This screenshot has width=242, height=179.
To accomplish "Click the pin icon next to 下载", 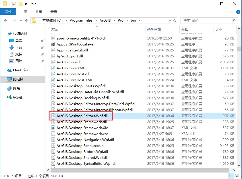I will pyautogui.click(x=42, y=47).
